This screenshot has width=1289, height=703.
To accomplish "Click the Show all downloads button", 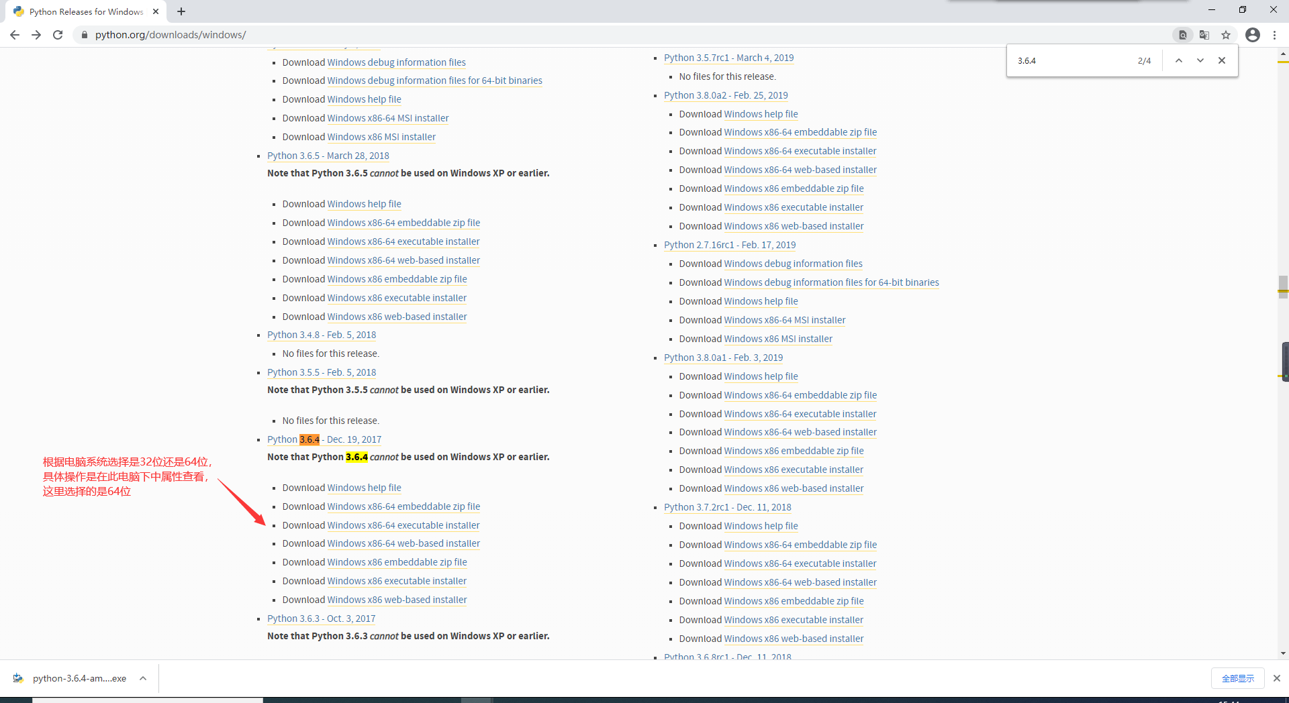I will pos(1238,678).
